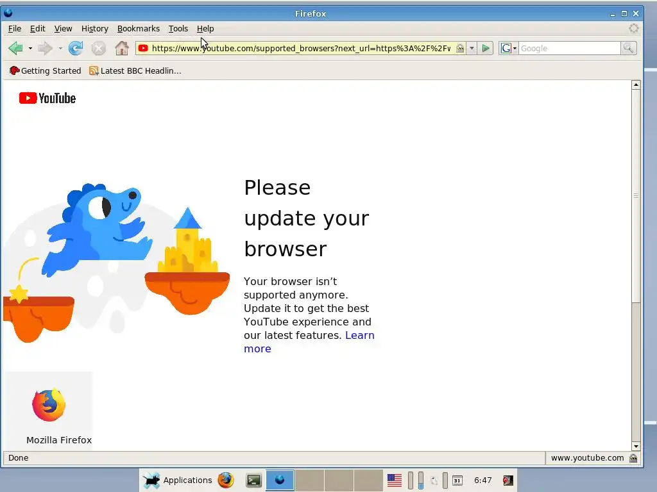
Task: Open the Bookmarks menu
Action: pyautogui.click(x=139, y=28)
